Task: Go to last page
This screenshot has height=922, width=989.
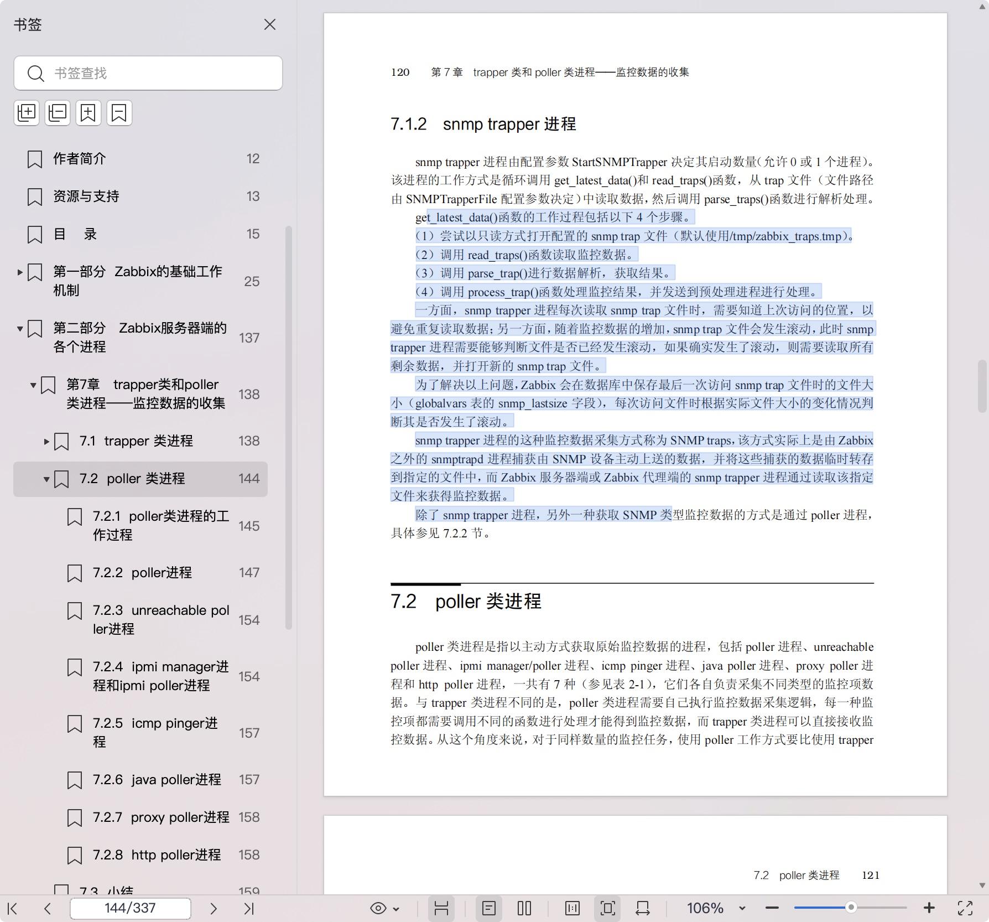Action: 249,908
